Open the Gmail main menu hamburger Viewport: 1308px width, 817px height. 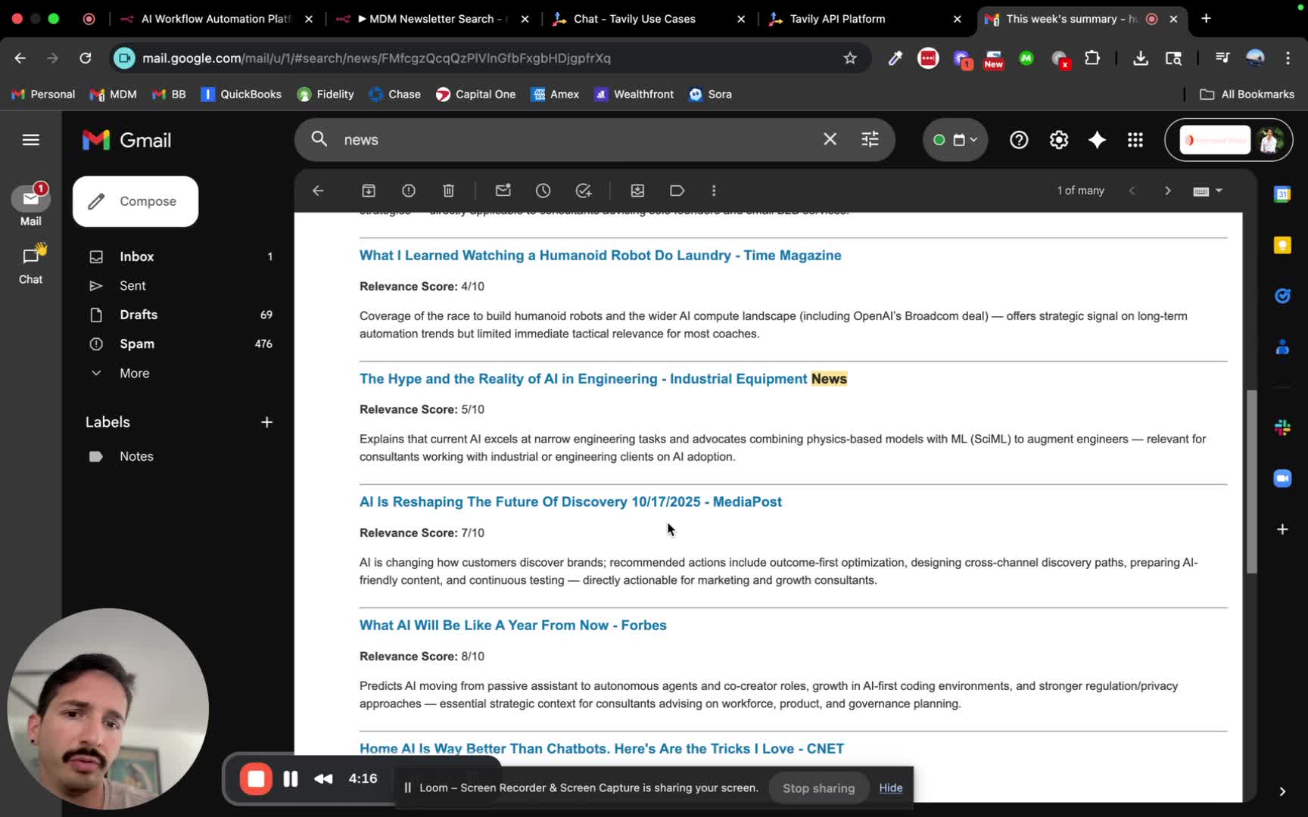click(x=31, y=140)
